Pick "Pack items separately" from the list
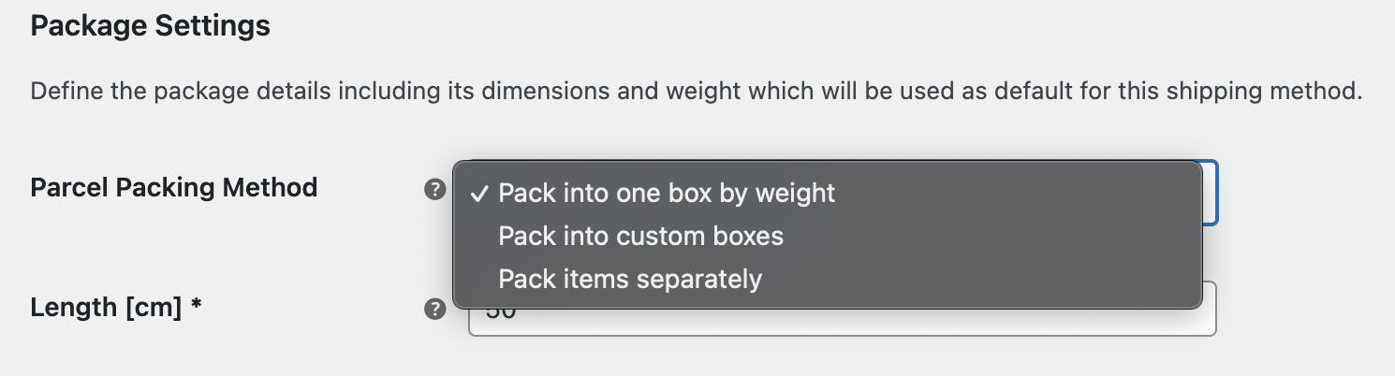Image resolution: width=1395 pixels, height=376 pixels. tap(630, 279)
